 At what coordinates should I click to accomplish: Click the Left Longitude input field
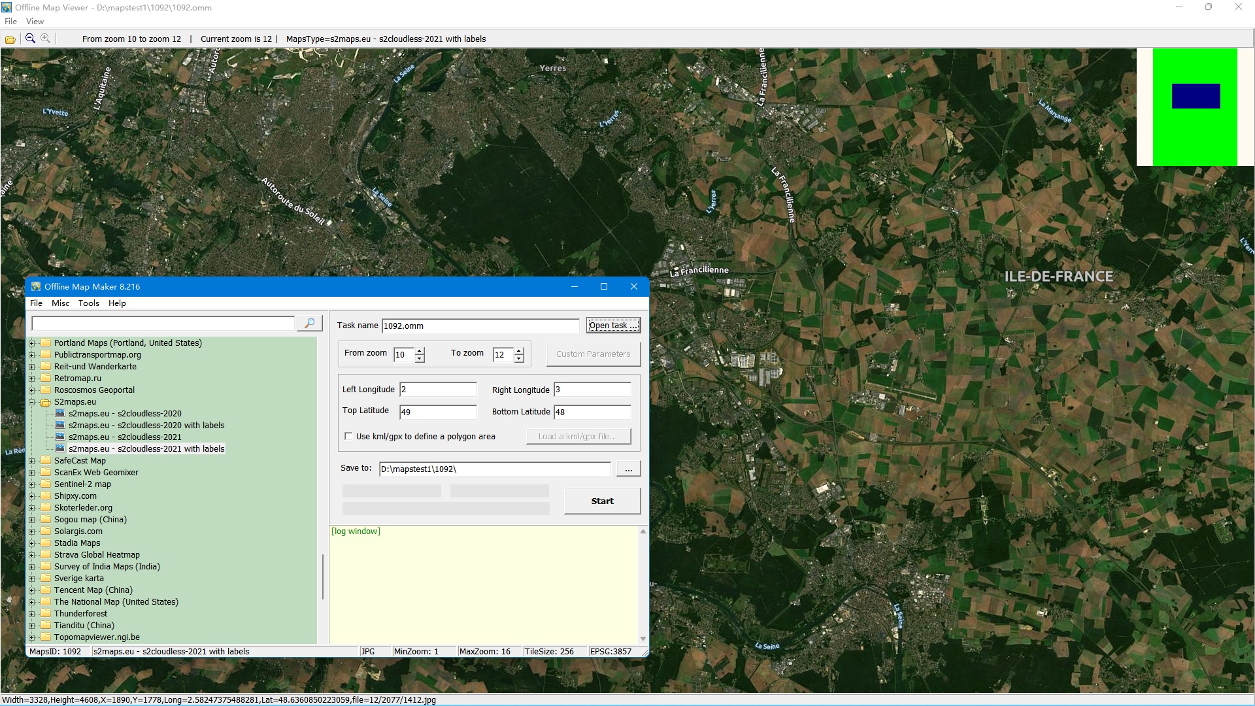point(438,390)
